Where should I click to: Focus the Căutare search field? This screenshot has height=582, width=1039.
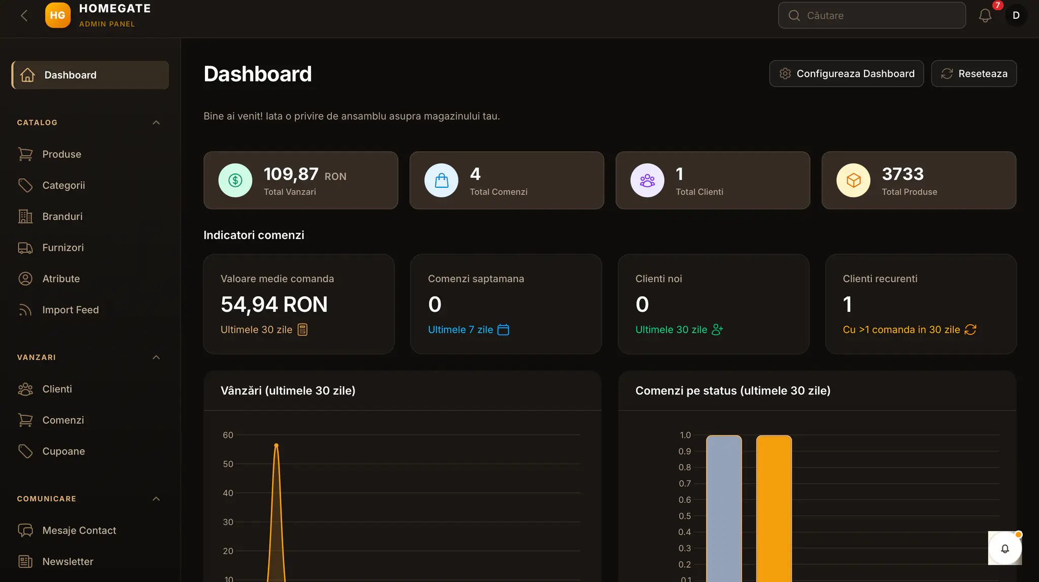(x=872, y=16)
